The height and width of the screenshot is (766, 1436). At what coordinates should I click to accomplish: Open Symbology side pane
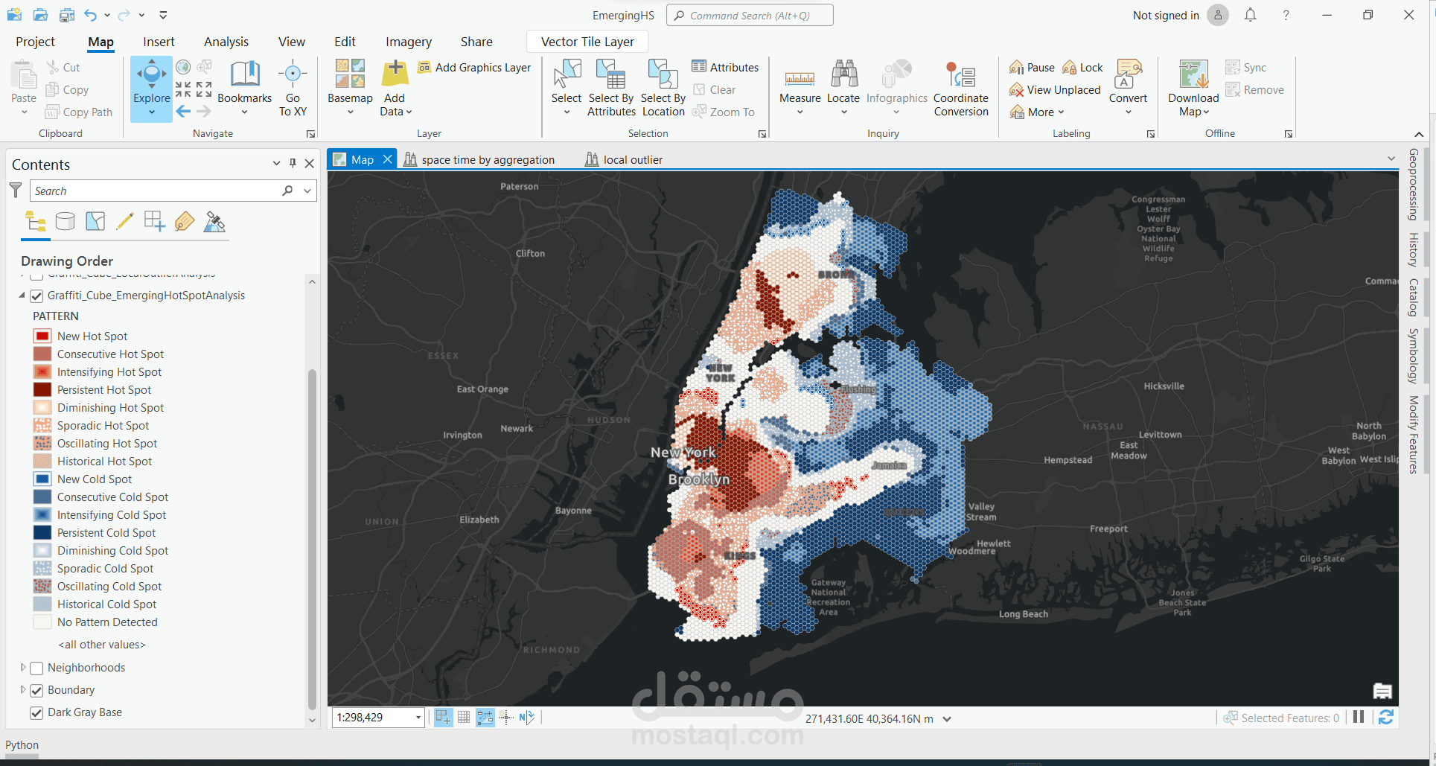[1412, 356]
